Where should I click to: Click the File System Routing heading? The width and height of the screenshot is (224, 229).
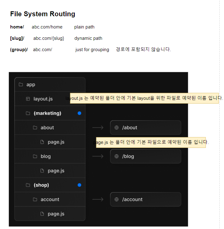(x=43, y=14)
